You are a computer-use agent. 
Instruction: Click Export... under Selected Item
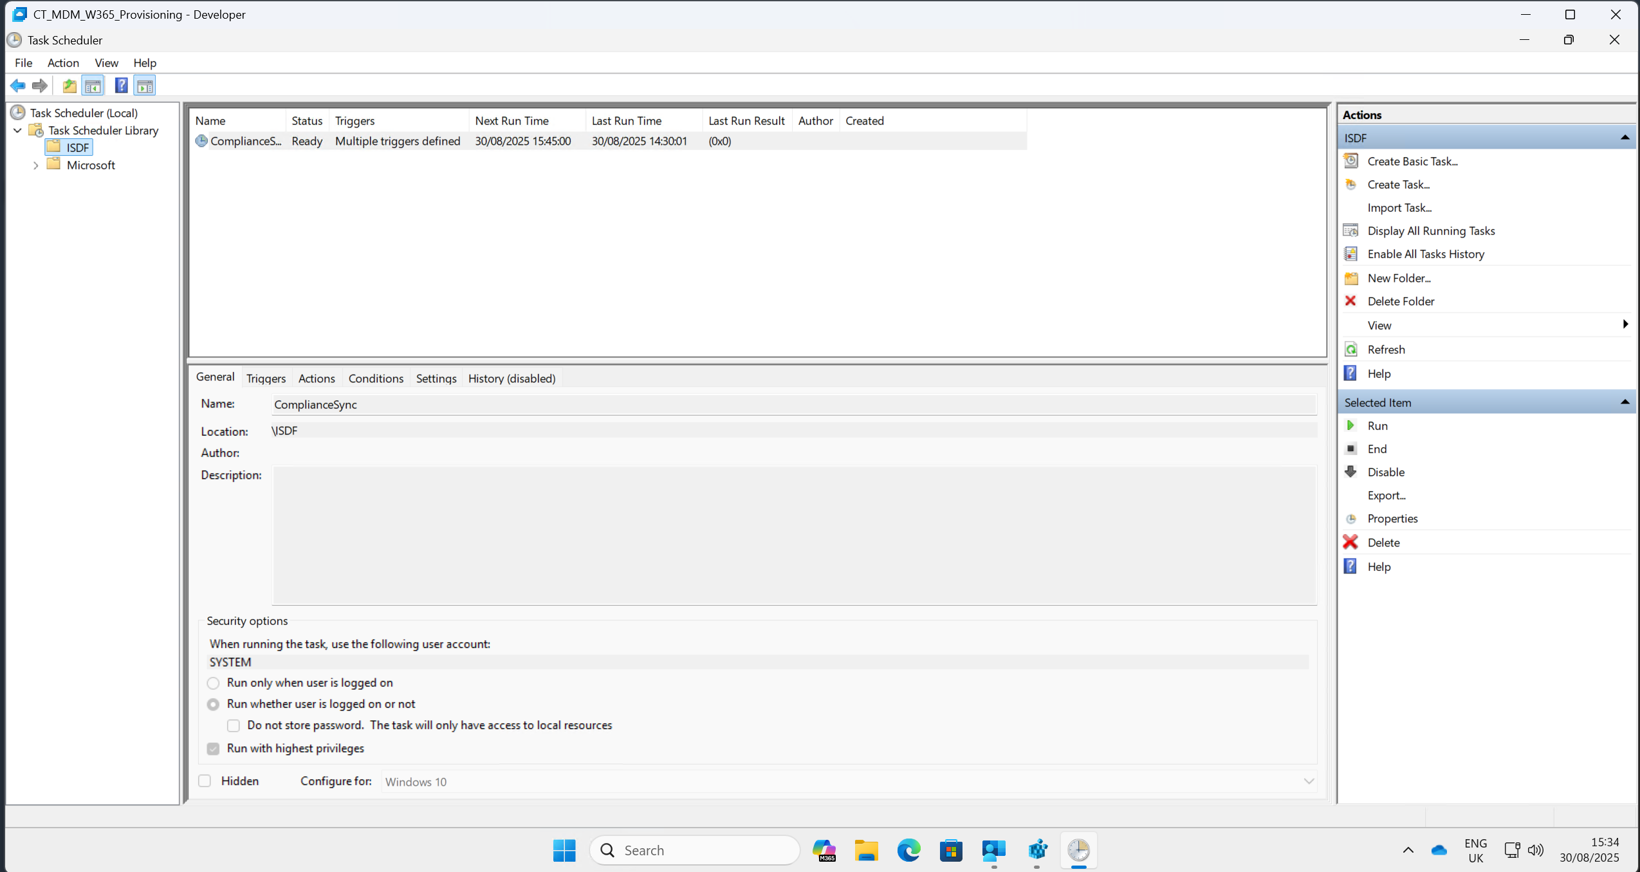[x=1386, y=495]
